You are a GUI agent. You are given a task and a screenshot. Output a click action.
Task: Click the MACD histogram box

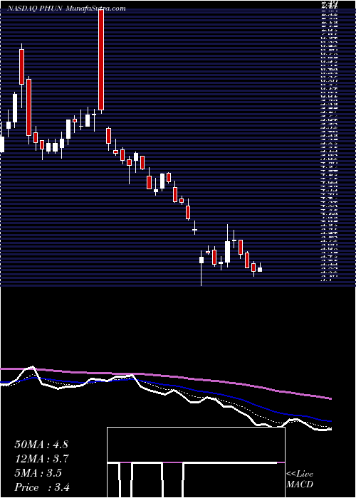196,462
